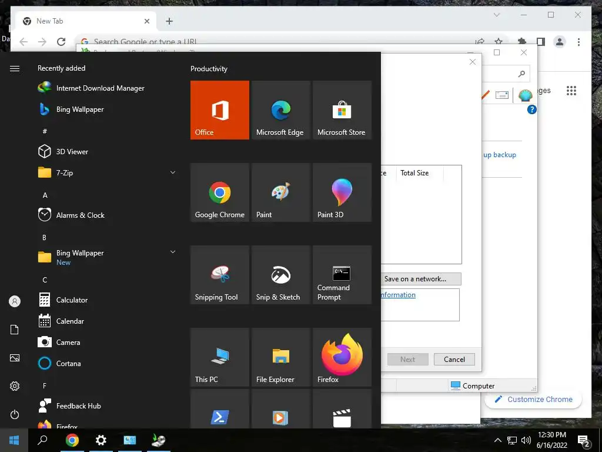This screenshot has height=452, width=602.
Task: Open a new Chrome tab with plus
Action: [169, 21]
